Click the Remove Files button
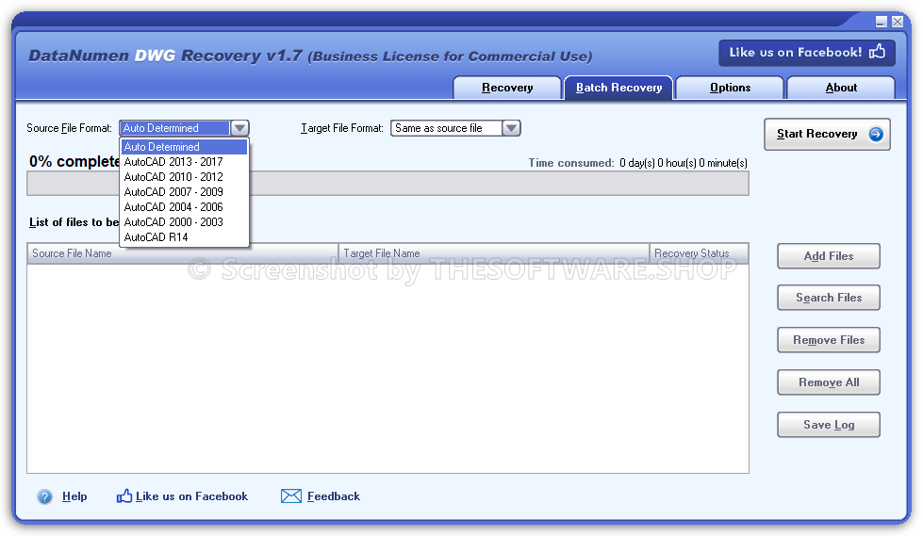The image size is (923, 536). (828, 340)
